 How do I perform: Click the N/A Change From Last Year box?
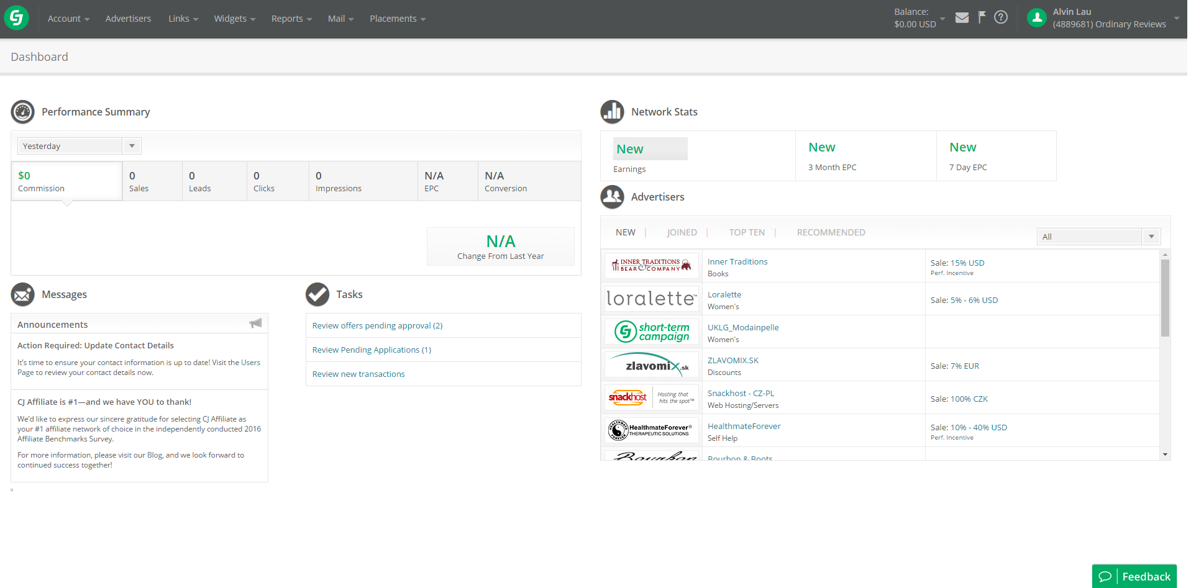pyautogui.click(x=501, y=247)
